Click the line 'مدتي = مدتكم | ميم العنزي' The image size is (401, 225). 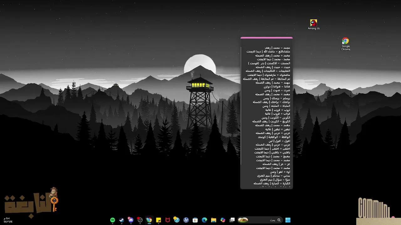click(274, 176)
